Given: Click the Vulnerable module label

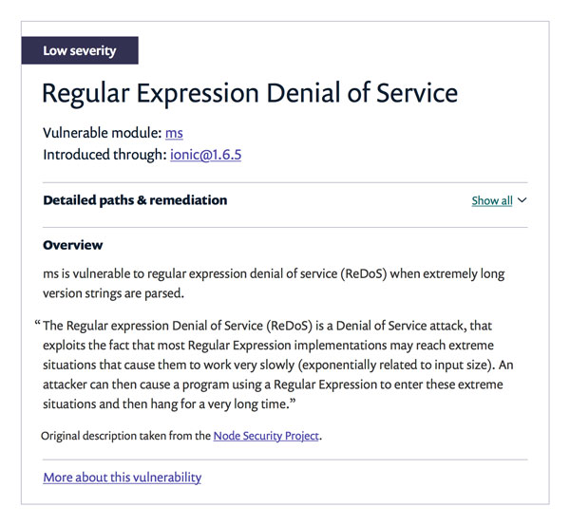Looking at the screenshot, I should 103,133.
